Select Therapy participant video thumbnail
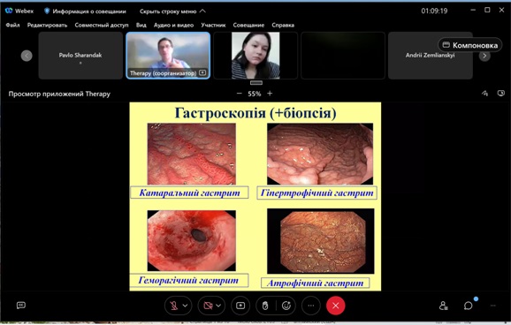 (168, 56)
